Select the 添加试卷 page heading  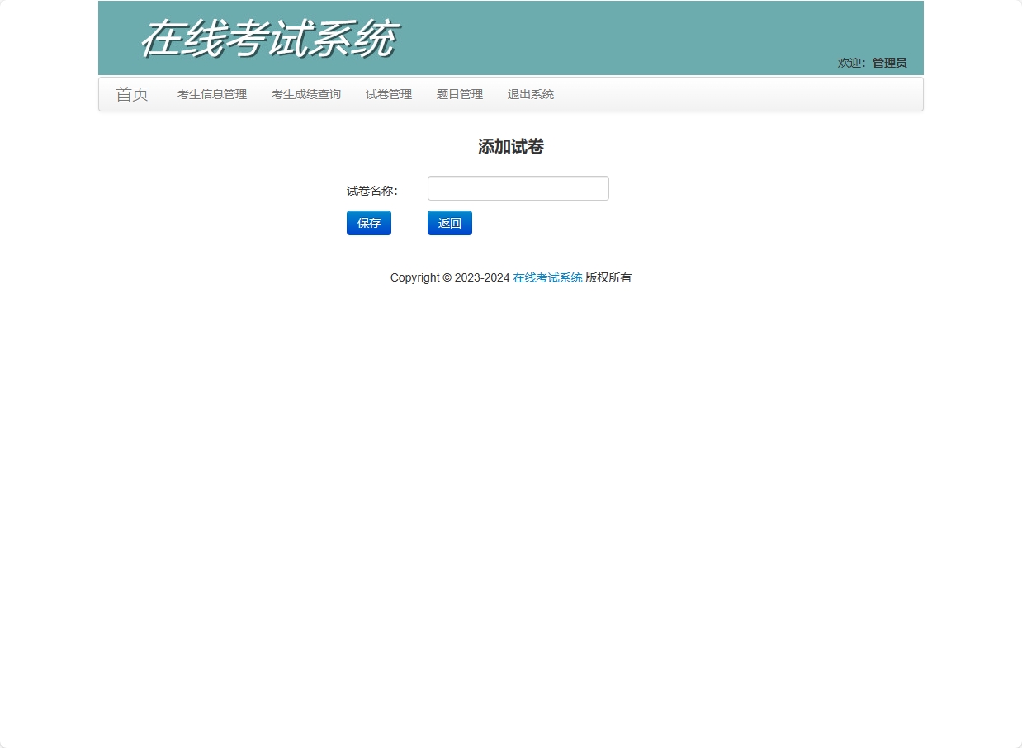(512, 146)
